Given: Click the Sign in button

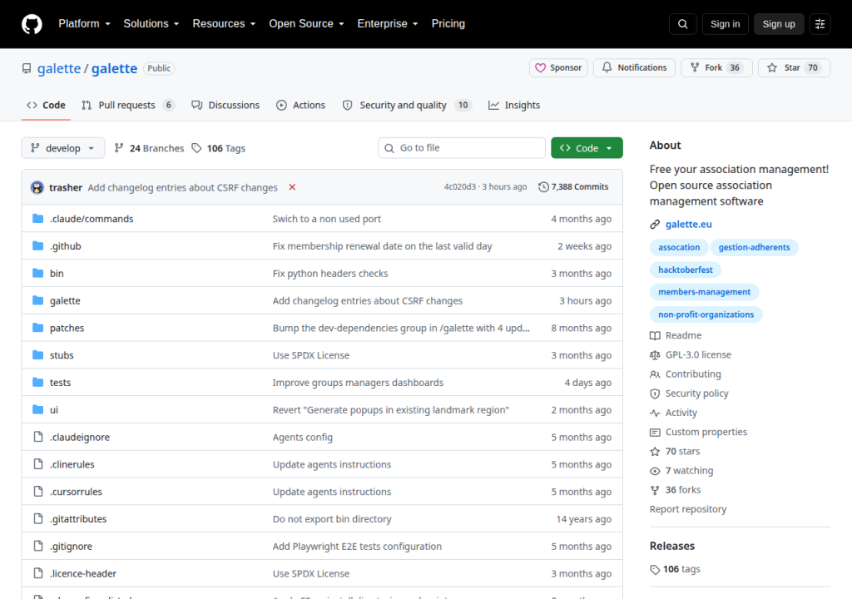Looking at the screenshot, I should tap(725, 24).
